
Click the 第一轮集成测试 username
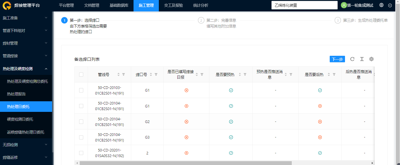[x=360, y=5]
